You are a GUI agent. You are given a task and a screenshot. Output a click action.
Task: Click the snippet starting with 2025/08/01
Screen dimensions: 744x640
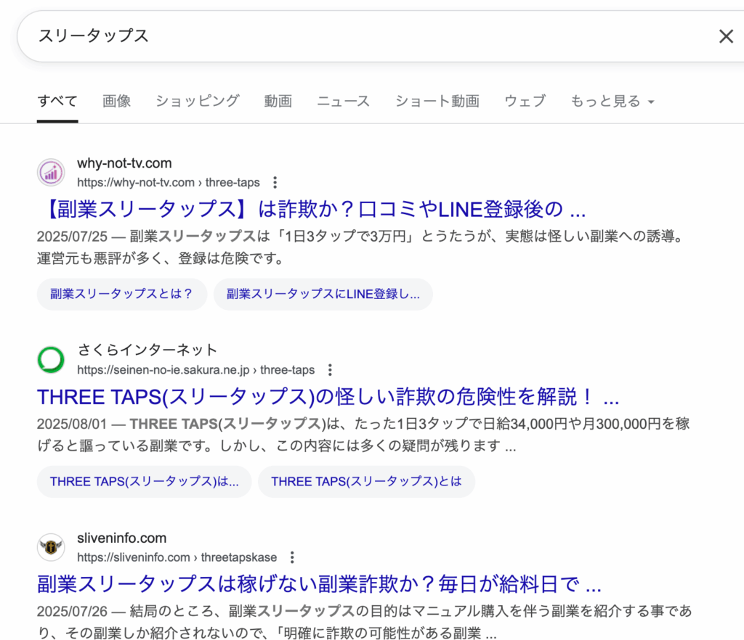[x=363, y=435]
